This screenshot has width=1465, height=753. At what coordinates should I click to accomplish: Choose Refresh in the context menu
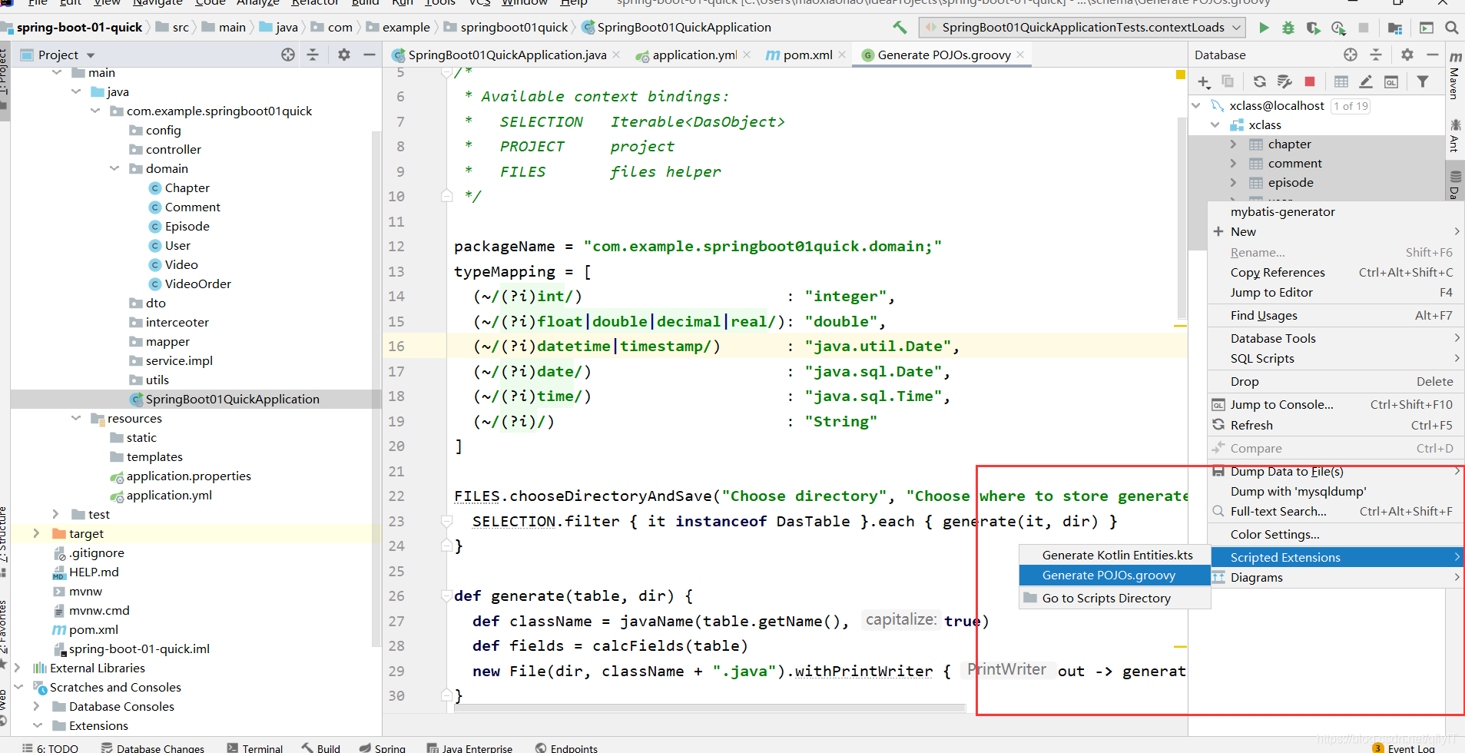[x=1337, y=425]
